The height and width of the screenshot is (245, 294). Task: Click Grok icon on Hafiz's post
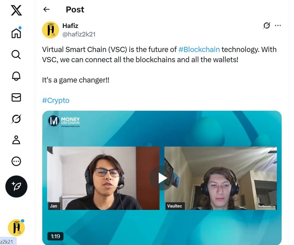point(266,25)
